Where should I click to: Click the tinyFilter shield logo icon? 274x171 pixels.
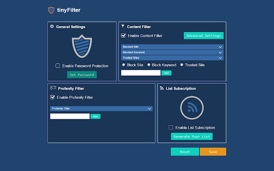click(x=51, y=10)
